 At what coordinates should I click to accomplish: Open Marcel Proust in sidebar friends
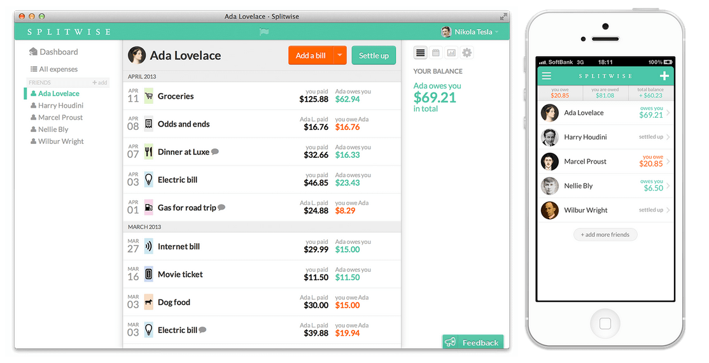57,117
